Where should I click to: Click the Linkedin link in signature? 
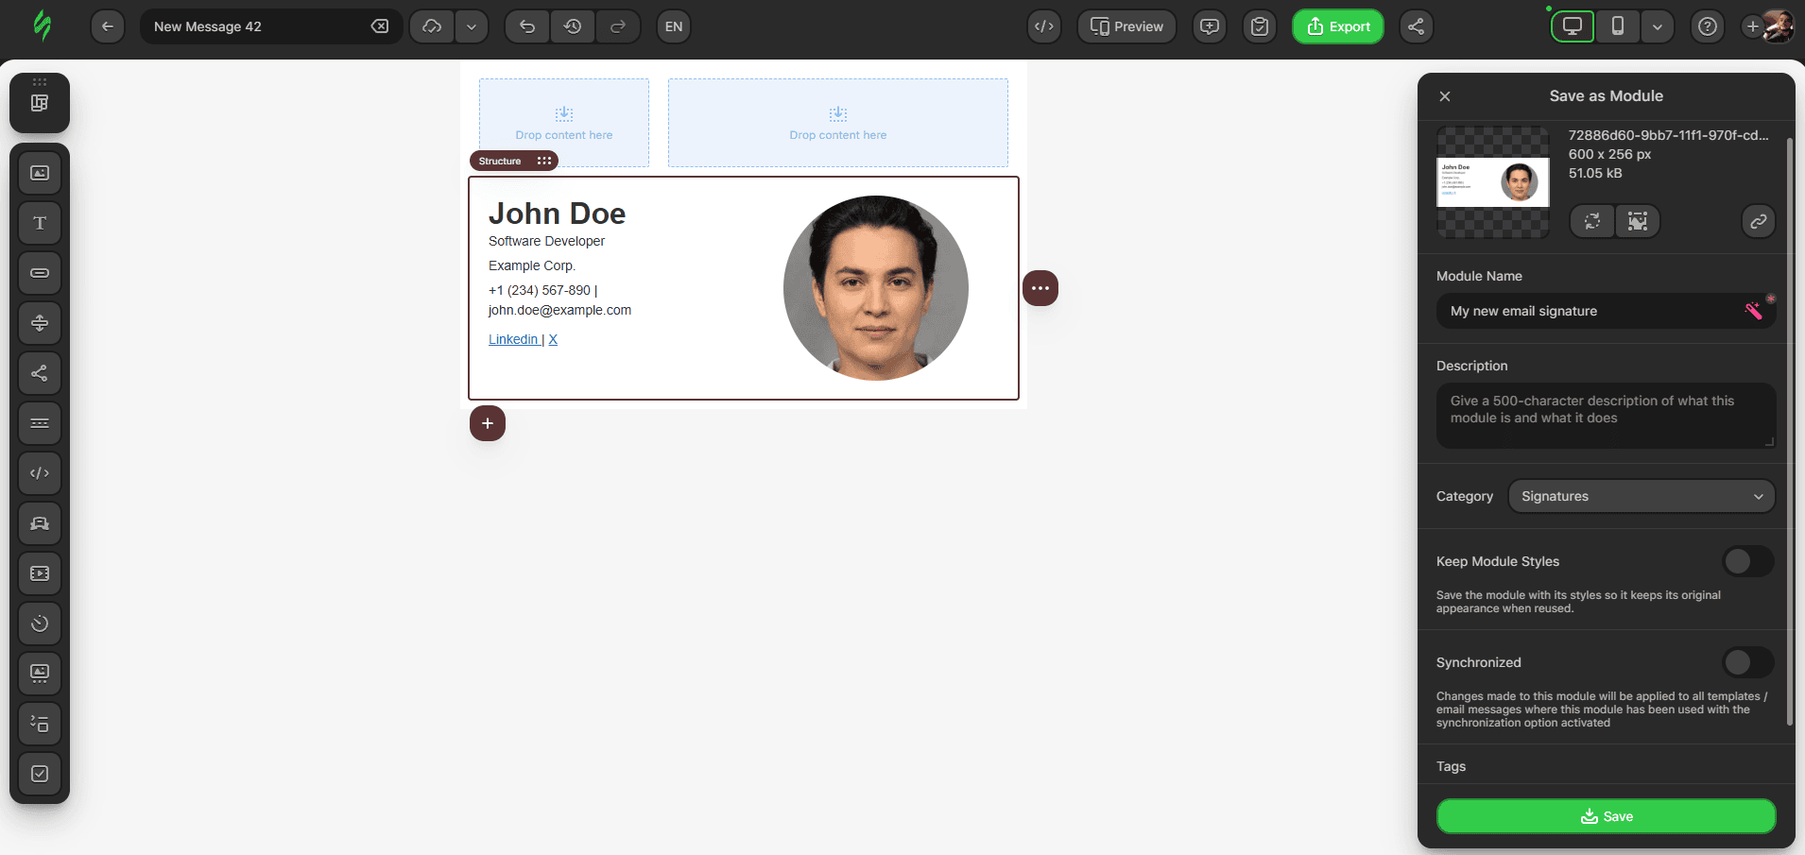[x=513, y=339]
